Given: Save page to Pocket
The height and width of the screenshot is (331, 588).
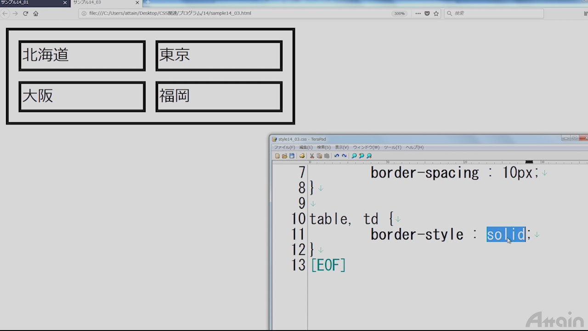Looking at the screenshot, I should [x=427, y=13].
